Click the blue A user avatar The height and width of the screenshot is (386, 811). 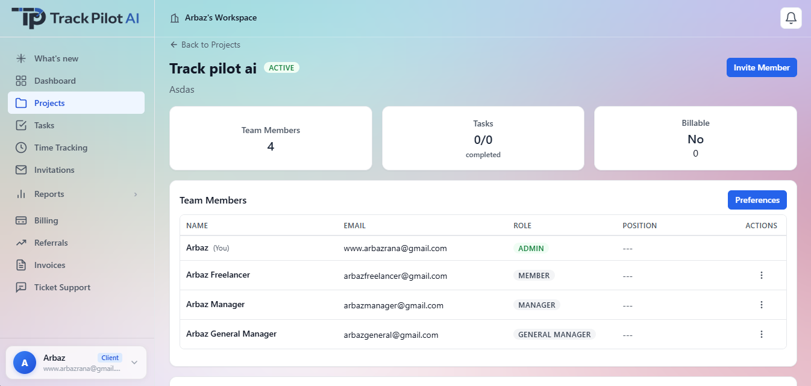tap(25, 363)
